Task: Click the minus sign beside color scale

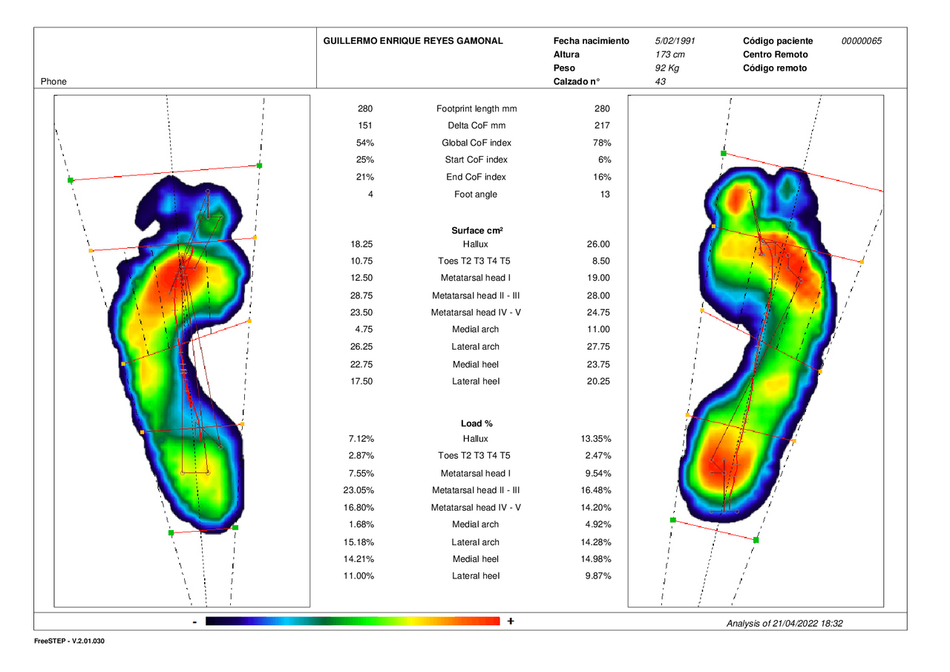Action: [194, 622]
